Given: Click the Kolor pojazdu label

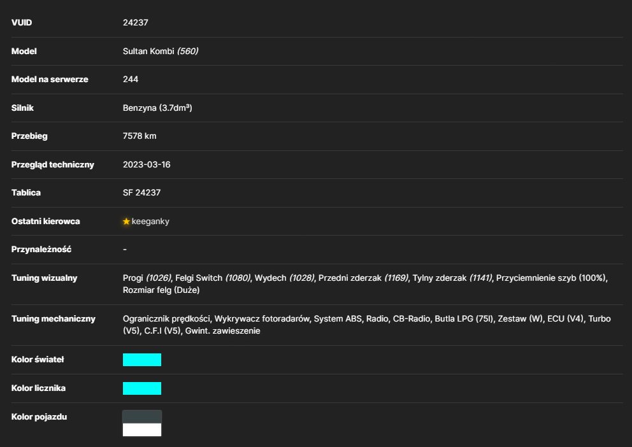Looking at the screenshot, I should (39, 417).
